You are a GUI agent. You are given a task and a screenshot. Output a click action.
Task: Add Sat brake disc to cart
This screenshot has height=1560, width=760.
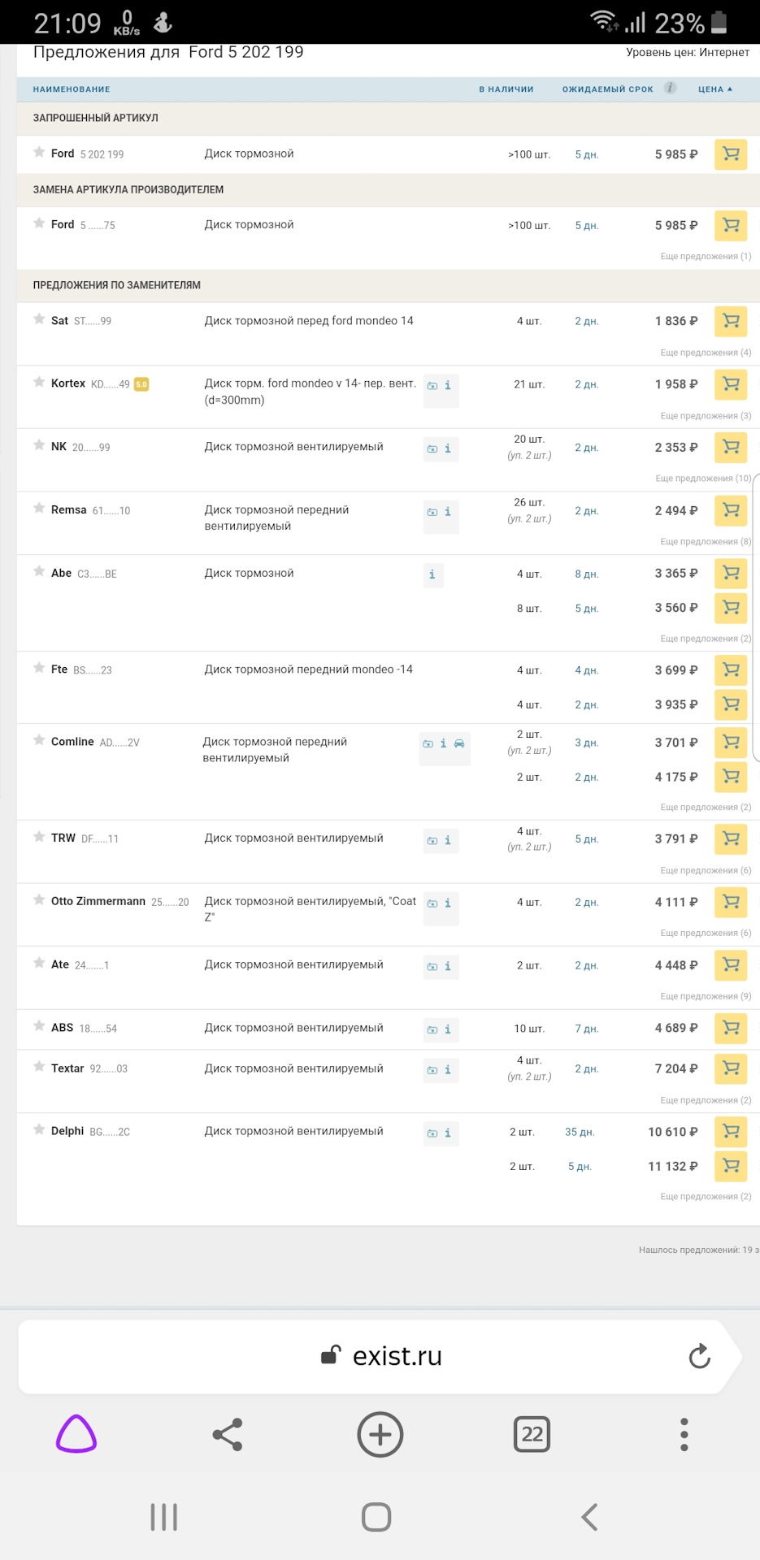(730, 321)
